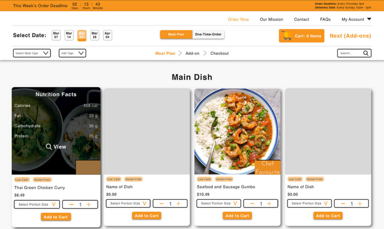The image size is (384, 229).
Task: Increase quantity on second card Name of Dish
Action: coord(178,203)
